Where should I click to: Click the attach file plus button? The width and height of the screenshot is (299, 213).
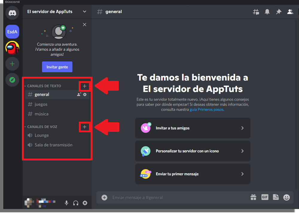click(104, 197)
